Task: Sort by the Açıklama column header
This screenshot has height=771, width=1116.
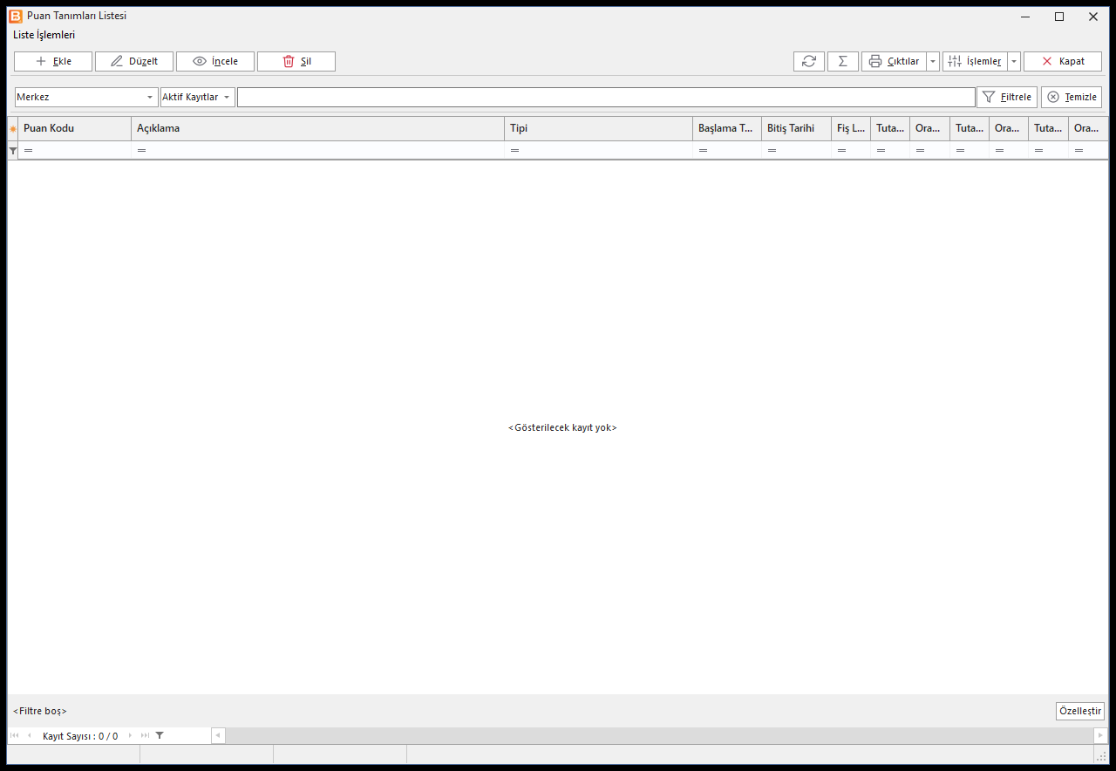Action: [318, 128]
